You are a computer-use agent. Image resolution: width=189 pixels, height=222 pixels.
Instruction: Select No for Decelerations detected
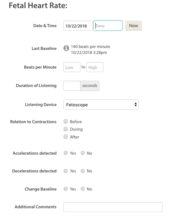[83, 171]
